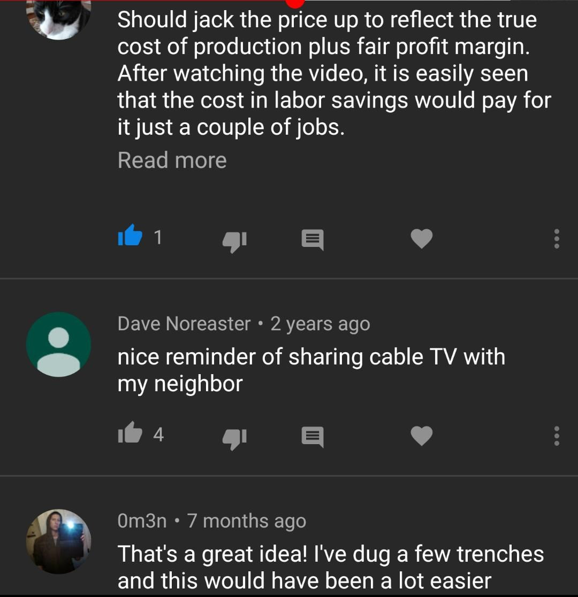
Task: View like count on Dave Noreaster's comment
Action: tap(158, 435)
